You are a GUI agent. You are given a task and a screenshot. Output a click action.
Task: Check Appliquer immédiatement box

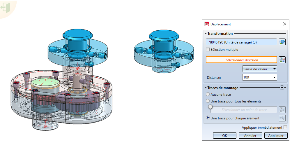(285, 127)
